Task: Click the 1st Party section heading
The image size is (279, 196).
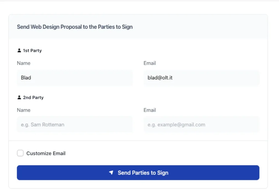Action: (32, 50)
